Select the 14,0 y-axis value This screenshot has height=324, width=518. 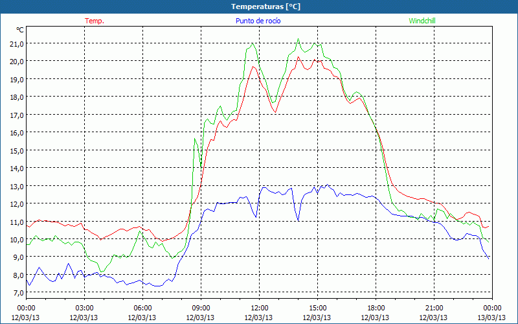(17, 168)
